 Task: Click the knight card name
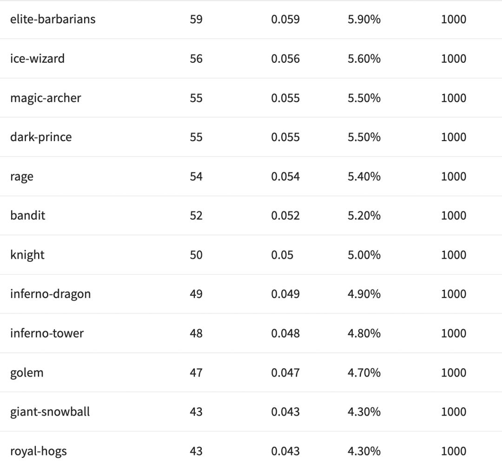click(x=27, y=255)
